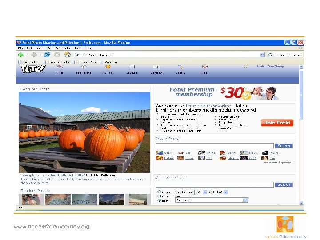Click the page scrollbar up arrow
The image size is (320, 240).
(301, 67)
